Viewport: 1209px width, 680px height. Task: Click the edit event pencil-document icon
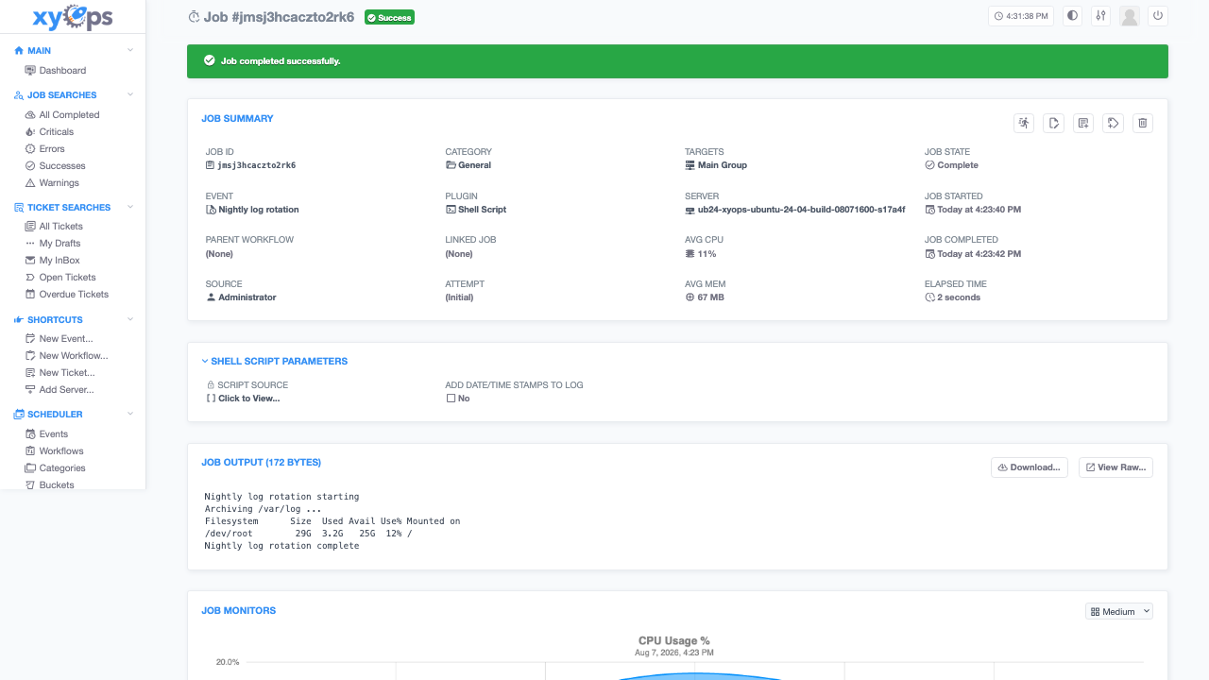click(x=1053, y=123)
